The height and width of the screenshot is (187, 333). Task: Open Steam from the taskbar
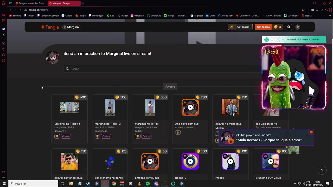88,184
